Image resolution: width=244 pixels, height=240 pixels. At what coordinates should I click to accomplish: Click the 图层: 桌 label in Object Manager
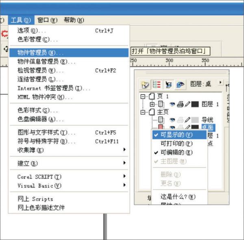point(201,84)
